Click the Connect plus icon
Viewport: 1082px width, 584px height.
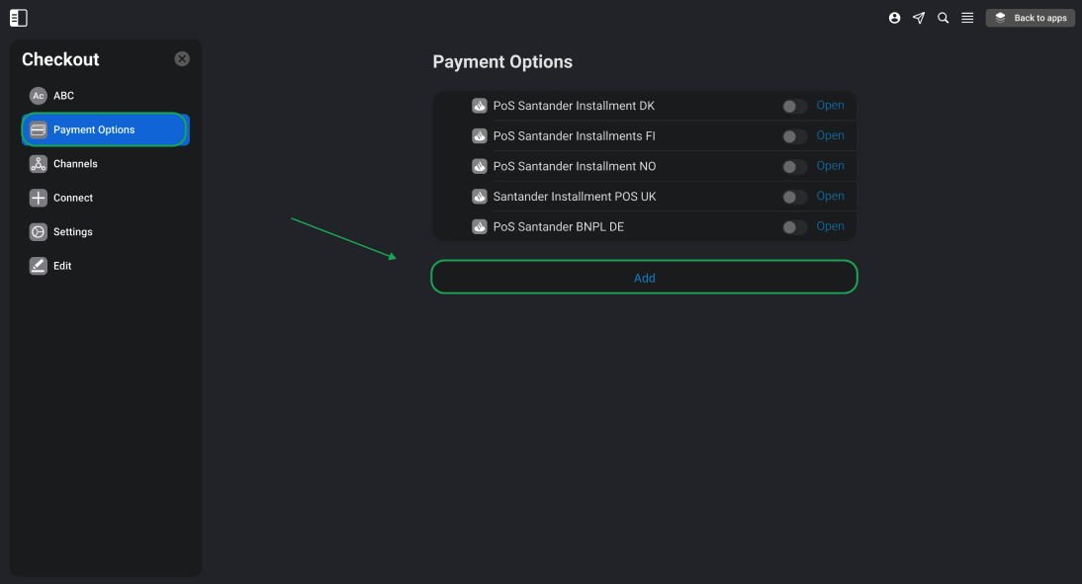(x=38, y=198)
